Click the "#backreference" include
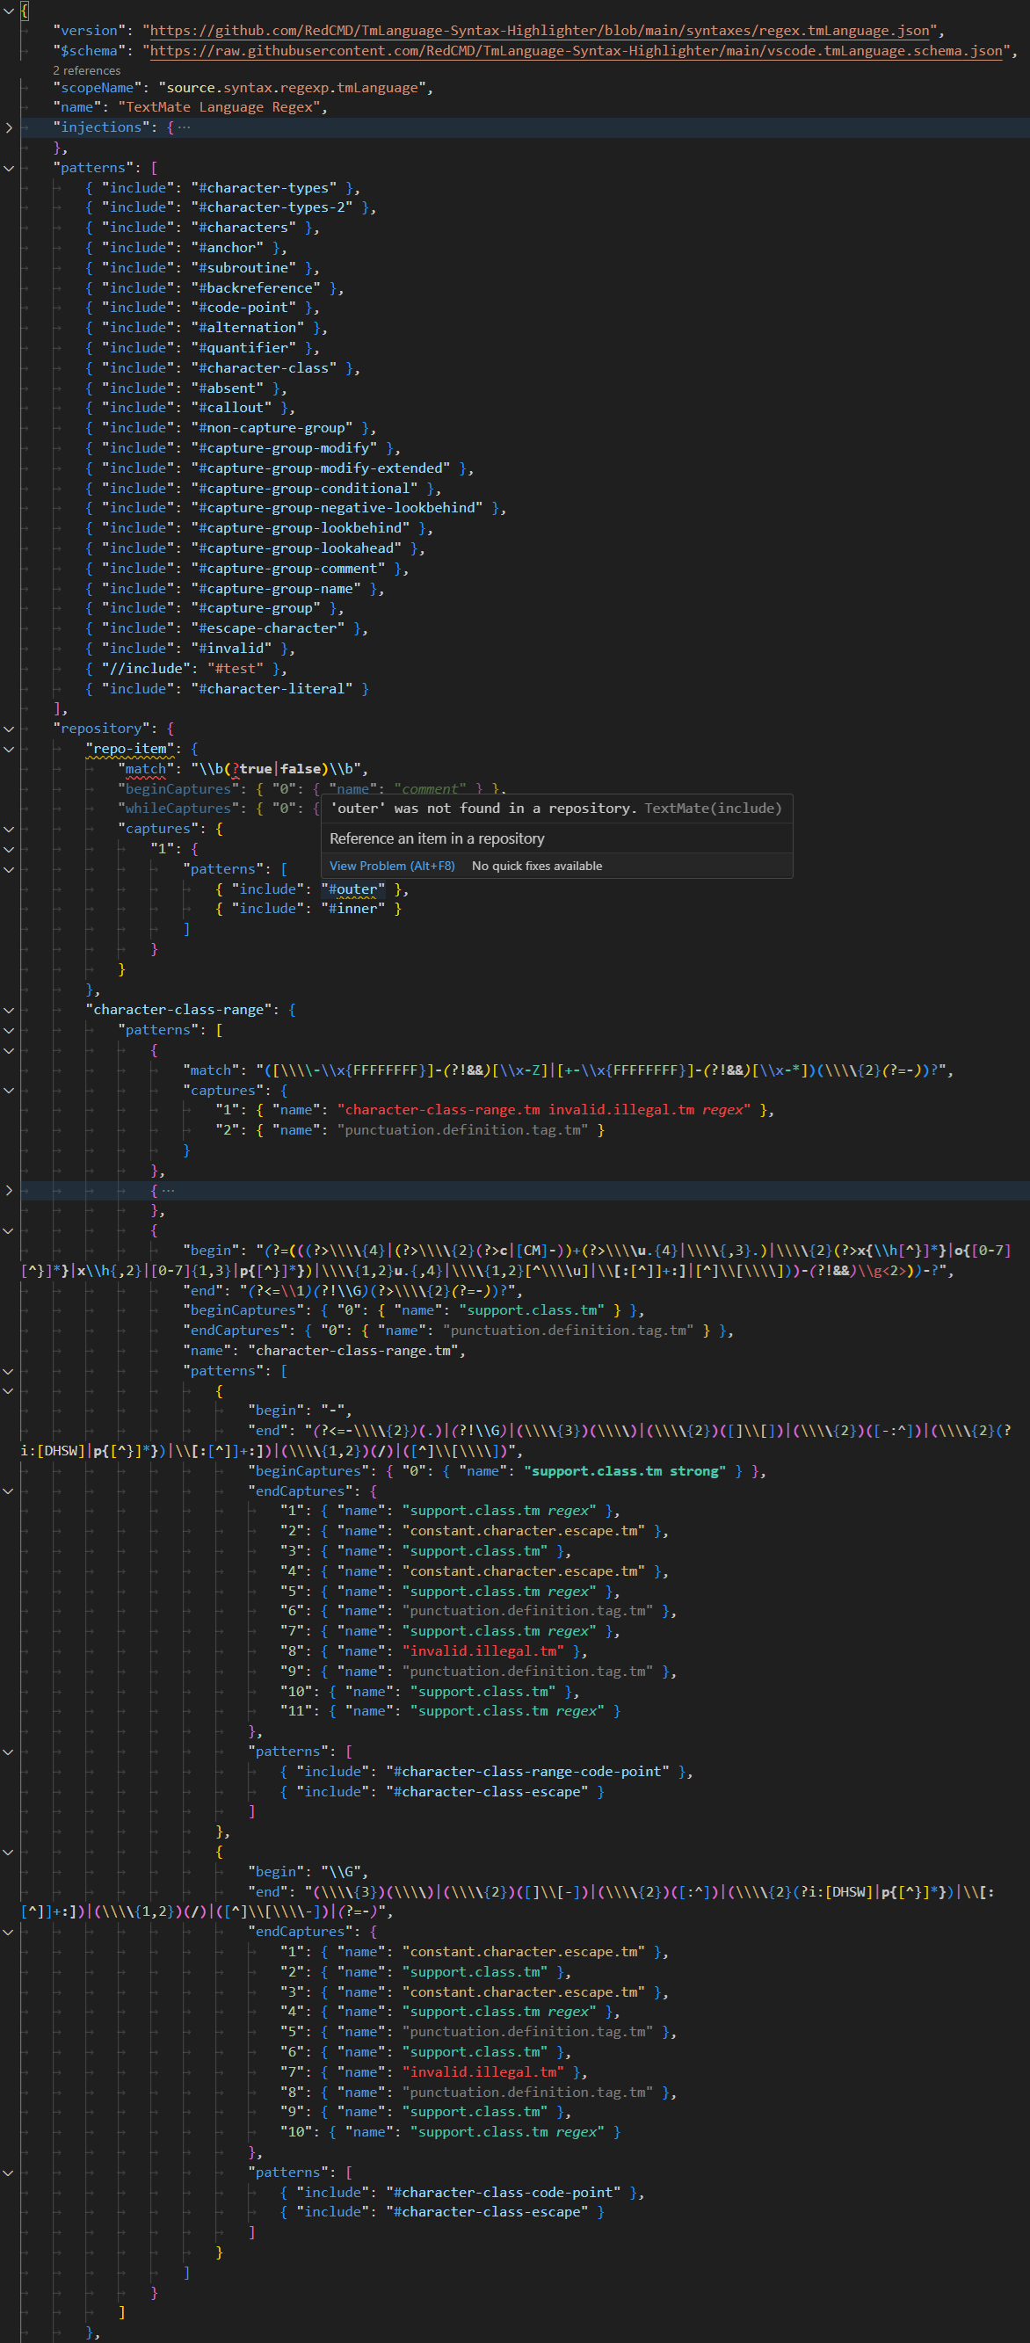Image resolution: width=1030 pixels, height=2343 pixels. [x=256, y=287]
